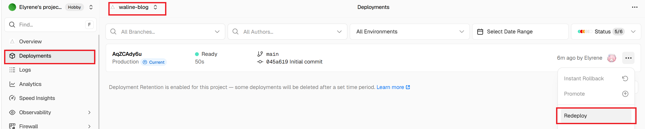Choose Redeploy from context menu
Image resolution: width=645 pixels, height=129 pixels.
point(596,116)
